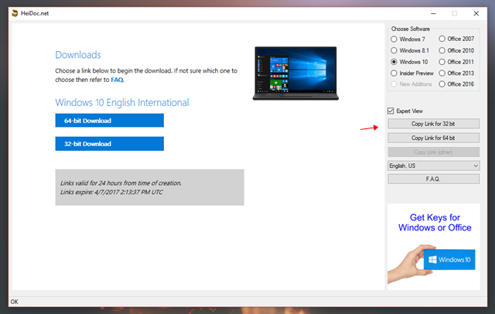Viewport: 495px width, 314px height.
Task: Select the Windows 7 radio button
Action: 395,39
